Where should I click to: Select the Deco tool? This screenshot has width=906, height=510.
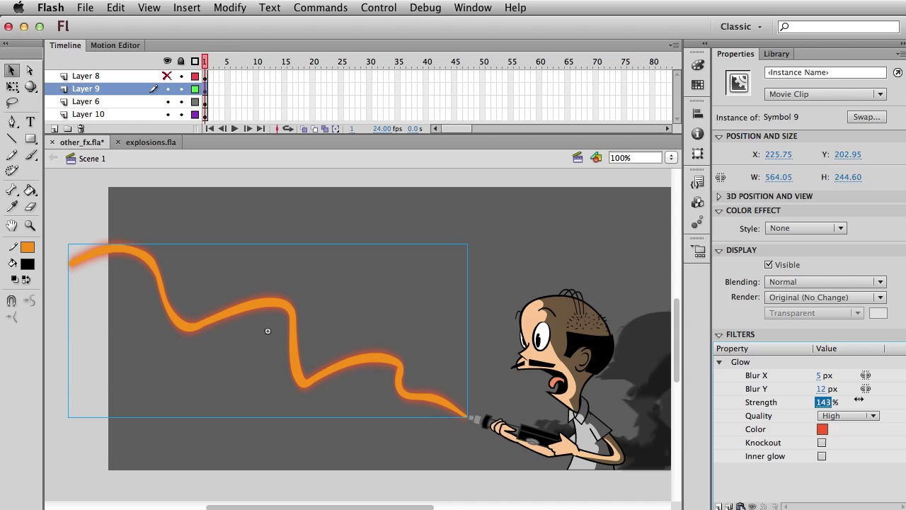coord(12,171)
